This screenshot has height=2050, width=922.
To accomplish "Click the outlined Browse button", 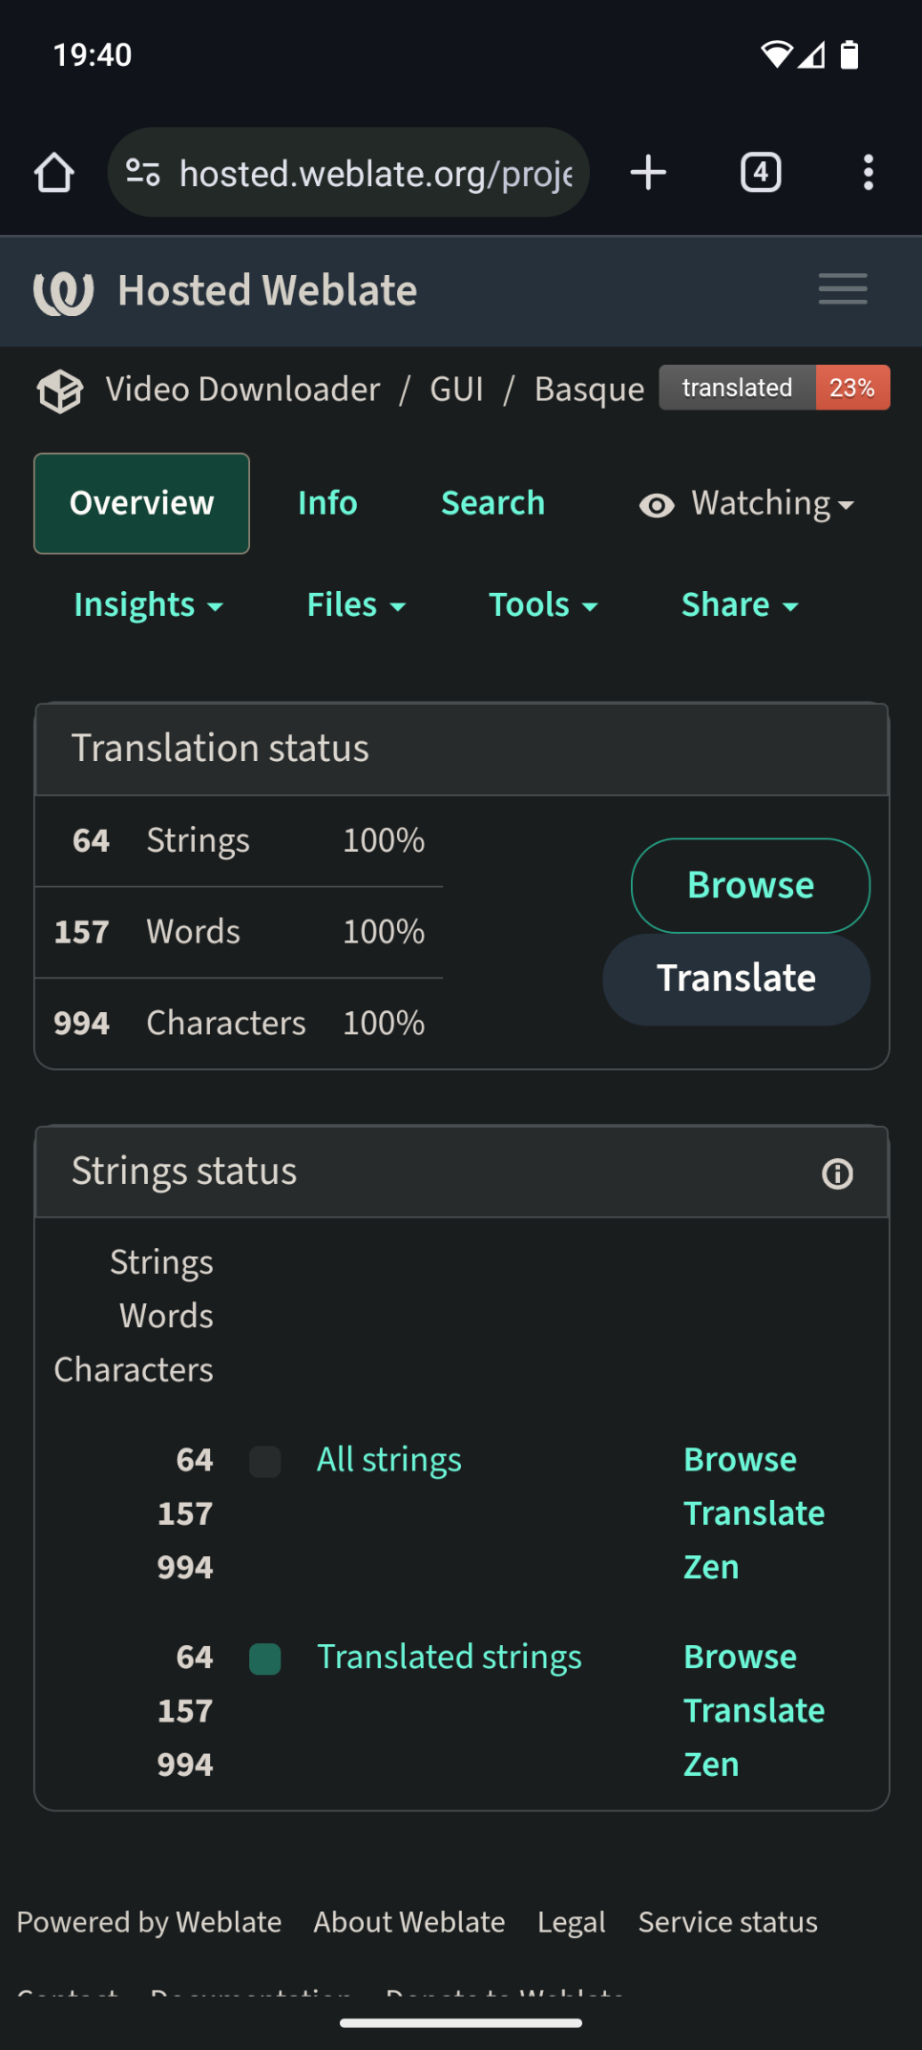I will point(750,885).
